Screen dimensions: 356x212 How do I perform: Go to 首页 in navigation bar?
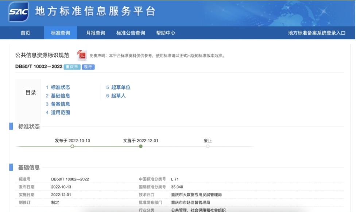[26, 33]
